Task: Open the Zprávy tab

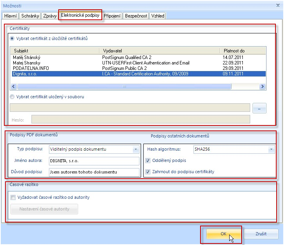Action: 50,16
